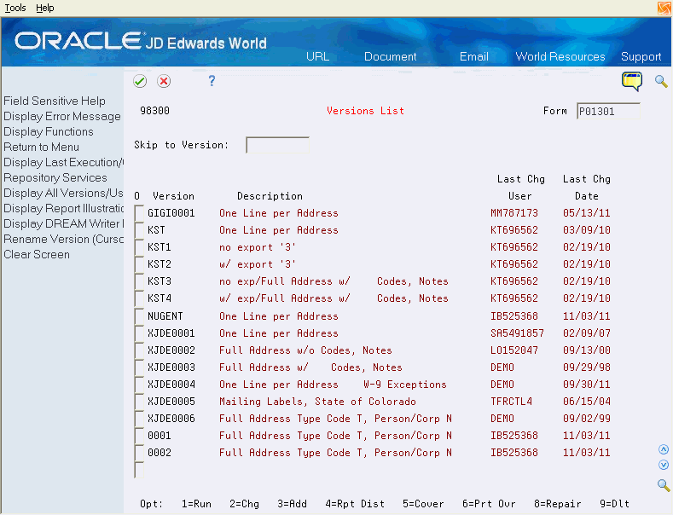This screenshot has width=673, height=515.
Task: Click the page up arrow icon
Action: (x=664, y=449)
